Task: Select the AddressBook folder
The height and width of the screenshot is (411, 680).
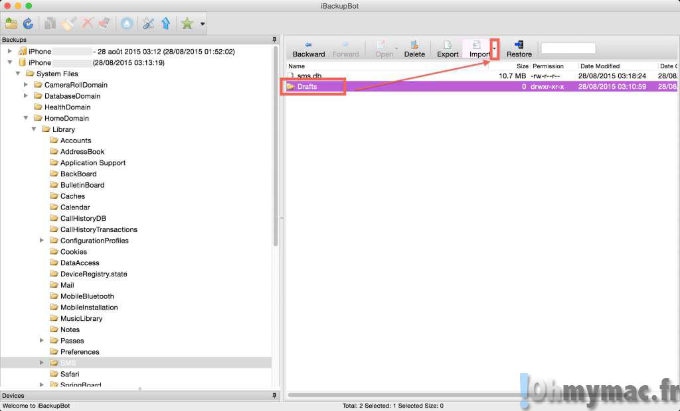Action: (x=82, y=152)
